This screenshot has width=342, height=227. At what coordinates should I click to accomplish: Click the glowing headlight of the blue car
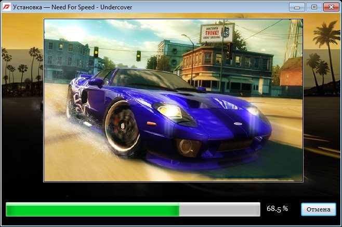point(168,109)
